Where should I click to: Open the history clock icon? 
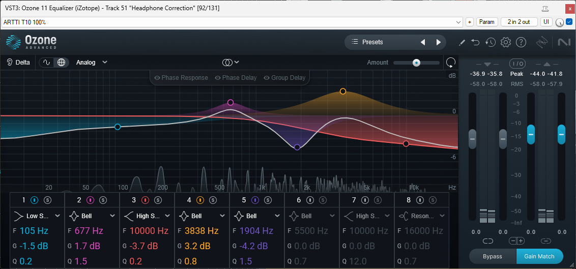491,43
